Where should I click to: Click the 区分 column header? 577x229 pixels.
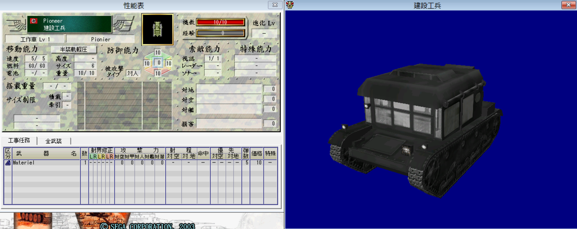[x=8, y=153]
